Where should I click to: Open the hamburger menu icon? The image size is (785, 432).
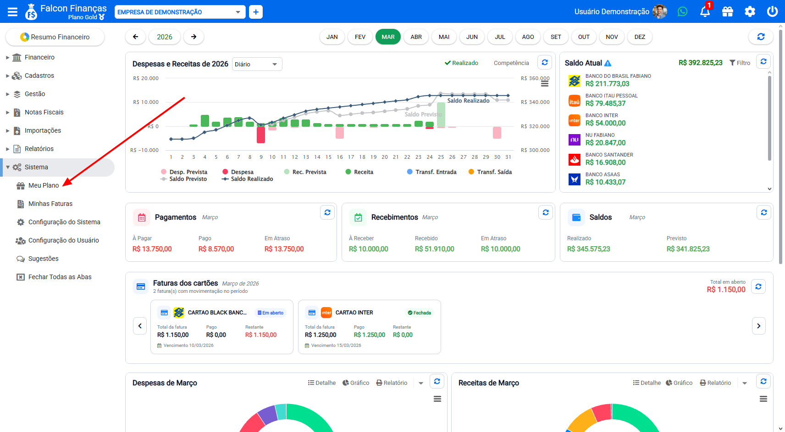pos(13,12)
